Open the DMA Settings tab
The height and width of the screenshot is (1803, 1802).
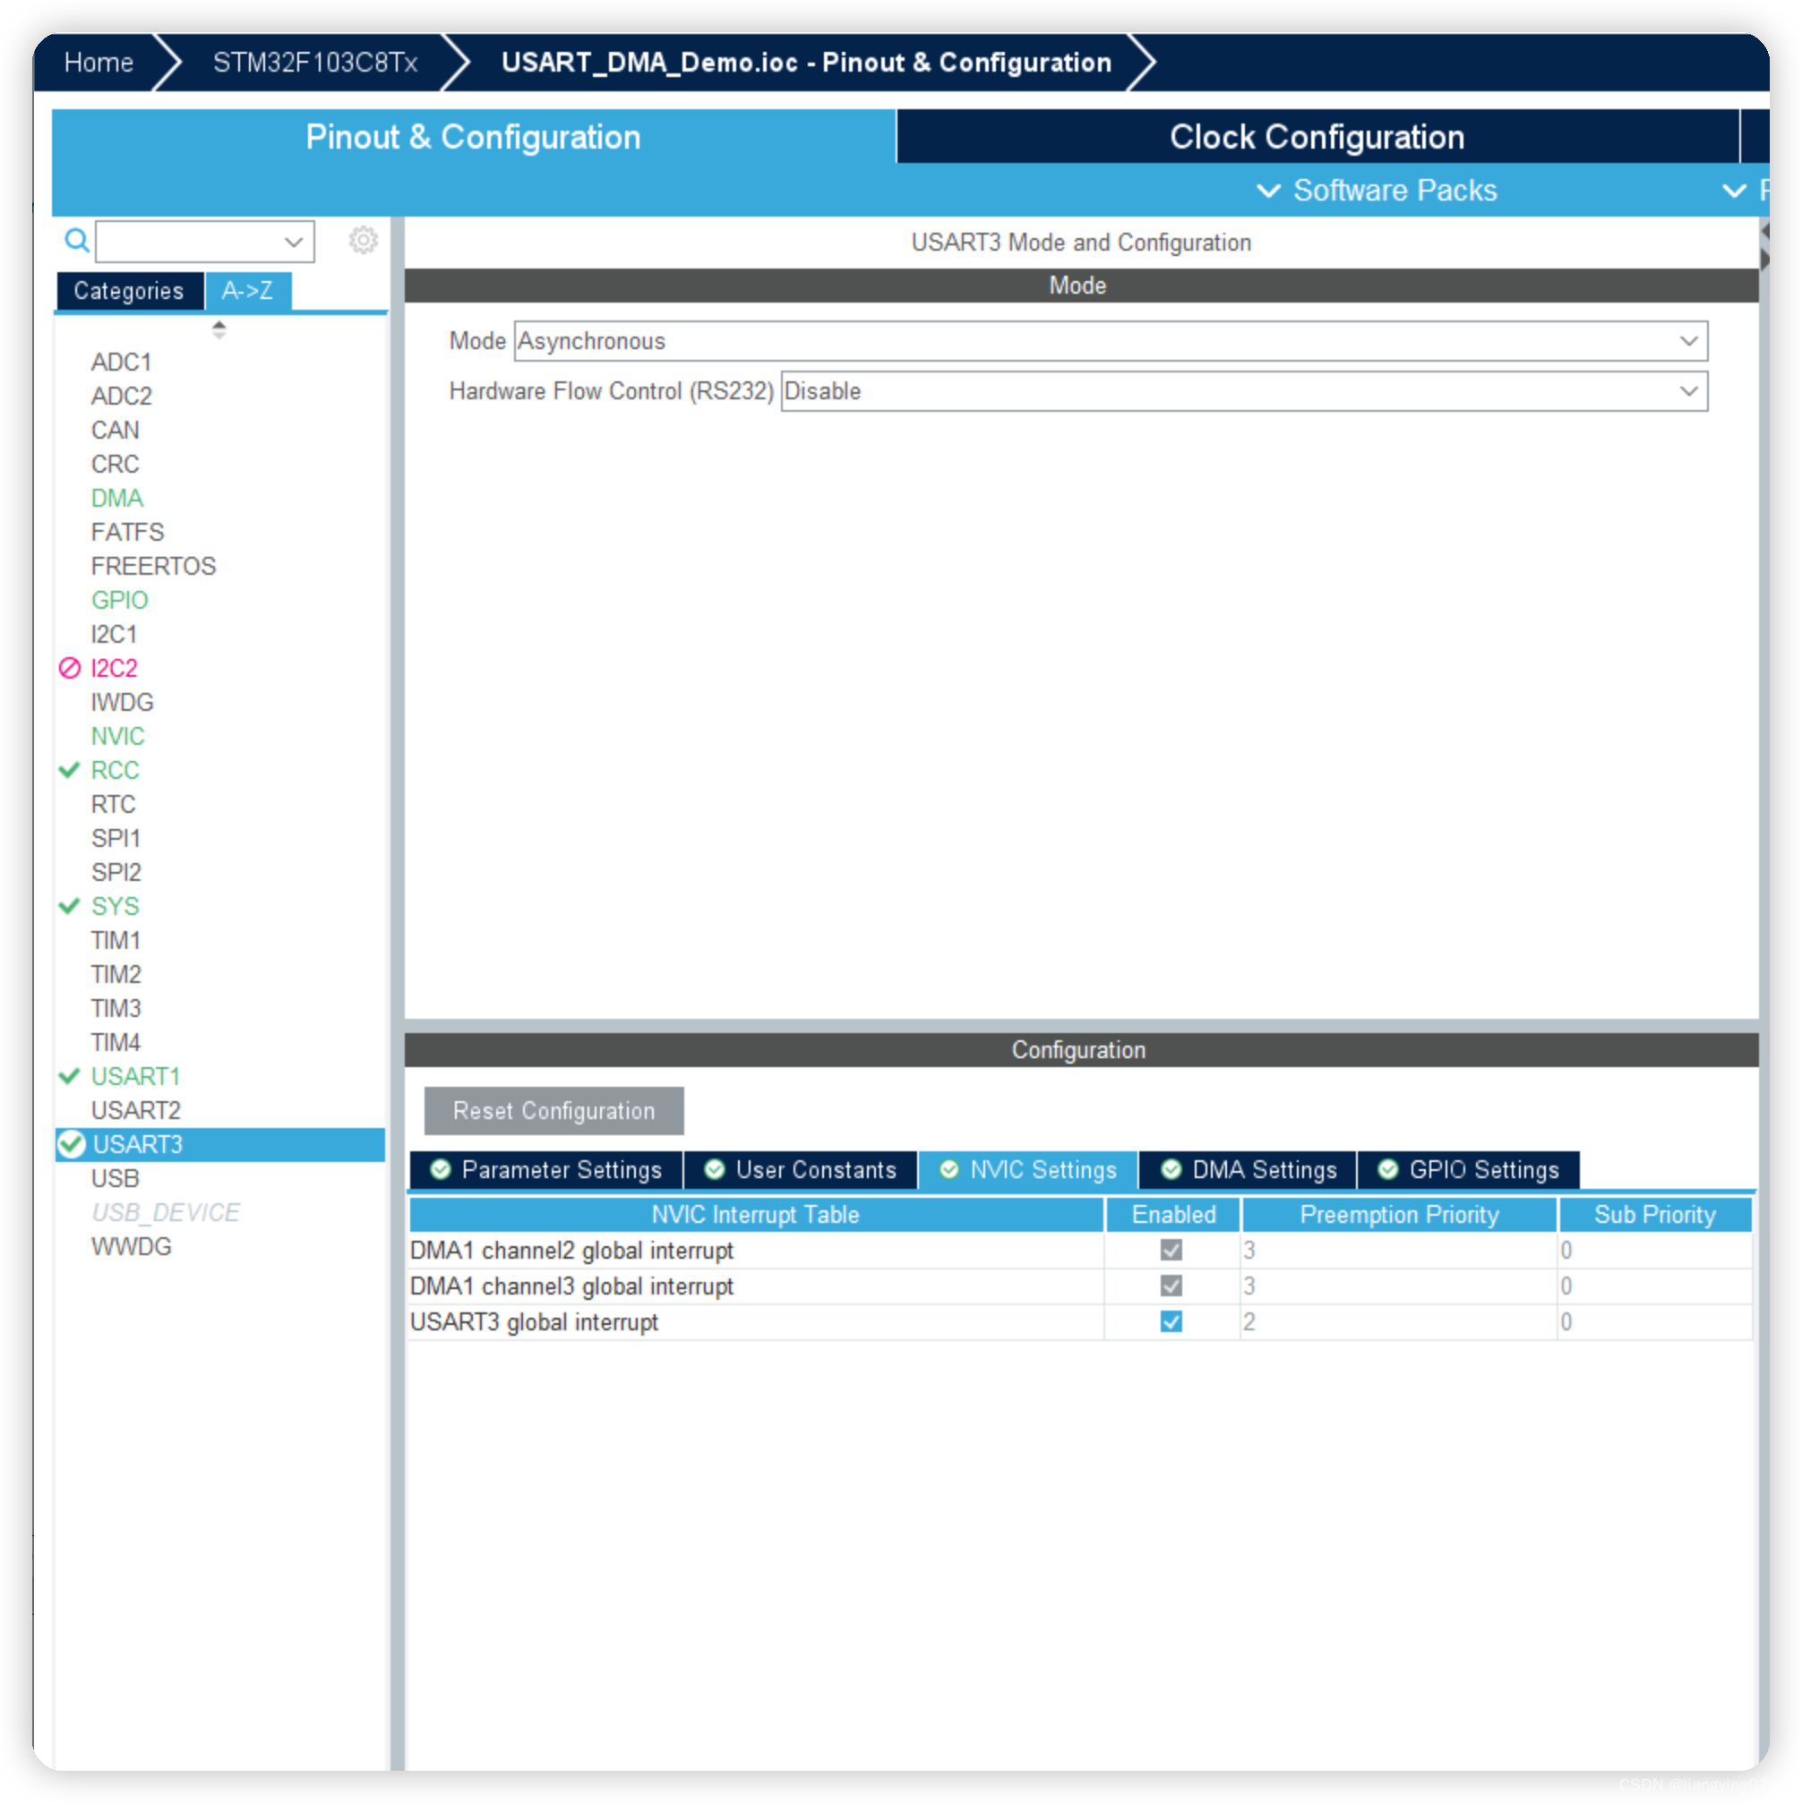(x=1249, y=1169)
